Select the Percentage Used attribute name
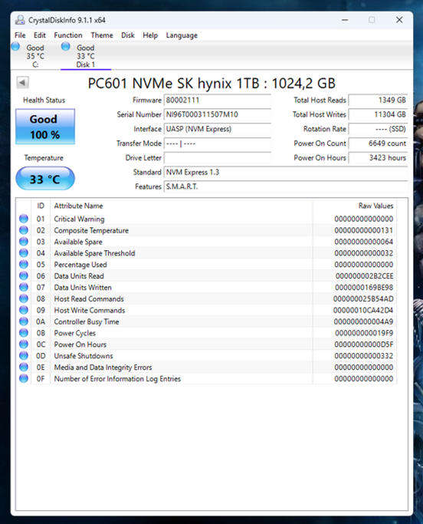This screenshot has height=524, width=423. point(80,265)
